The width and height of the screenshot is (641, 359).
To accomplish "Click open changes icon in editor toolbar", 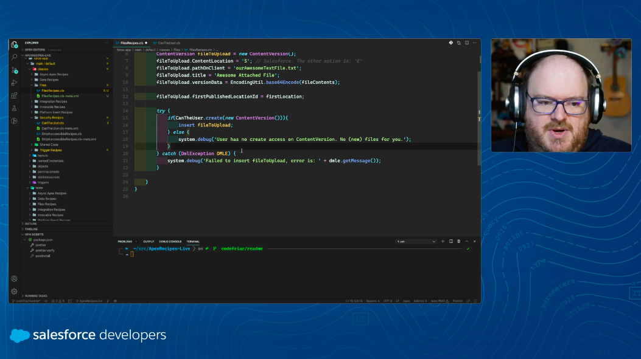I will click(x=458, y=43).
